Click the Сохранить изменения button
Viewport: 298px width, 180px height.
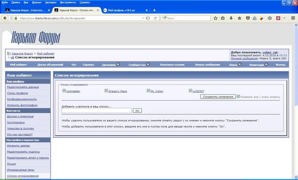click(218, 97)
